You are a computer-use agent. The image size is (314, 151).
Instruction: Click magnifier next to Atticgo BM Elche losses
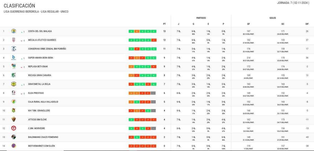point(224,120)
